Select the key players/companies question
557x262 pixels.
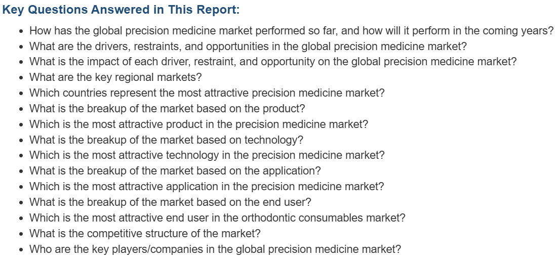click(x=215, y=249)
